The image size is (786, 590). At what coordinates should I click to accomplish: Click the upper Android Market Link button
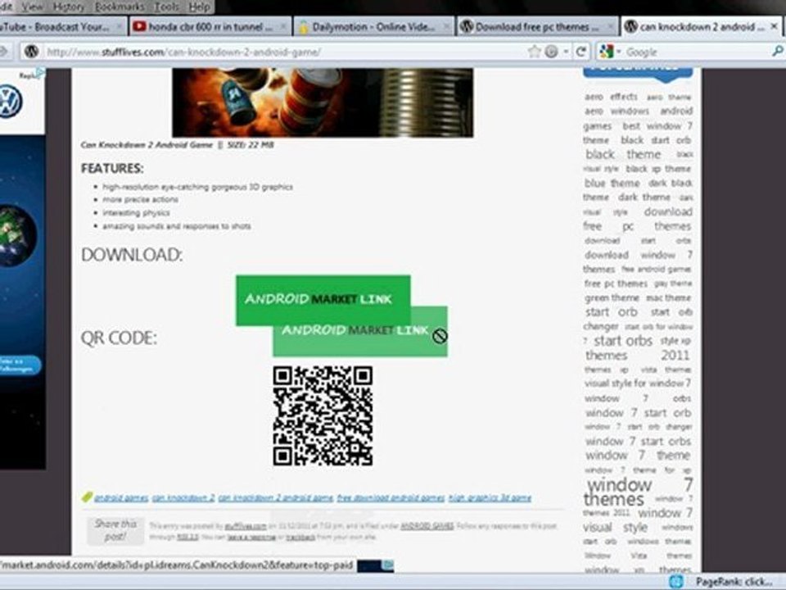click(323, 300)
